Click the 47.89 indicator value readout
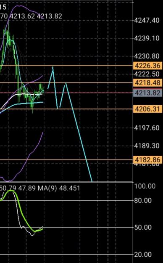 27,188
